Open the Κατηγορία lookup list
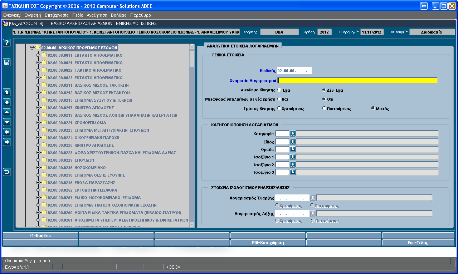 click(x=293, y=133)
